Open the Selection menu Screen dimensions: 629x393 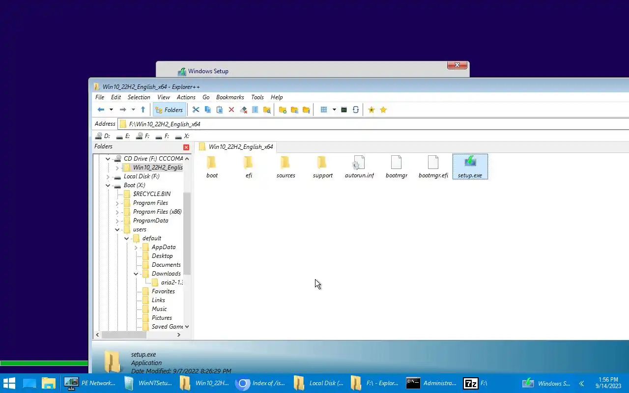pos(139,97)
